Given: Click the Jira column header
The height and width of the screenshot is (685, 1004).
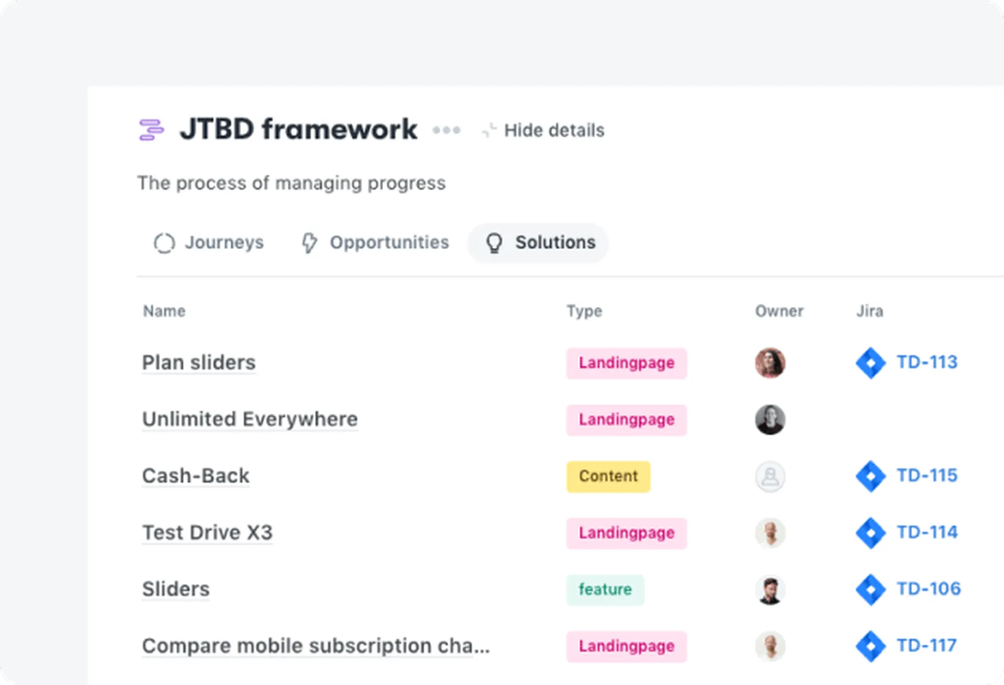Looking at the screenshot, I should click(x=870, y=312).
